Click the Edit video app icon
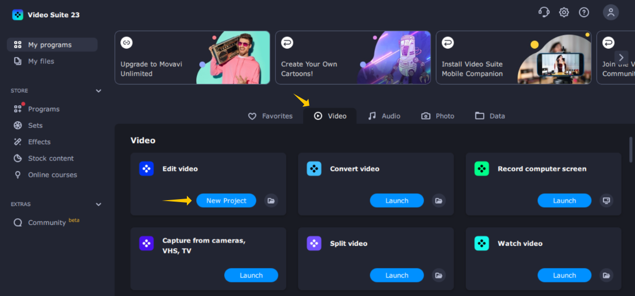The height and width of the screenshot is (296, 635). coord(147,169)
